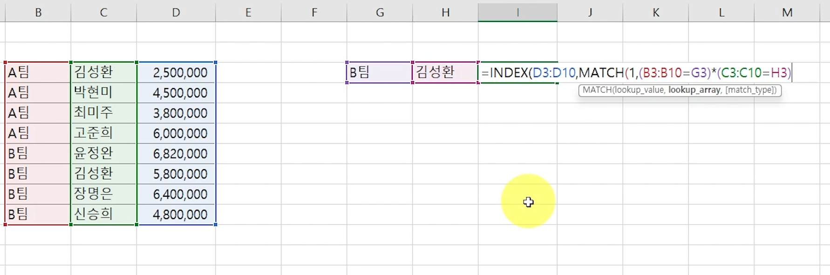Select name cell 장명은
Screen dimensions: 830x275
(x=104, y=194)
